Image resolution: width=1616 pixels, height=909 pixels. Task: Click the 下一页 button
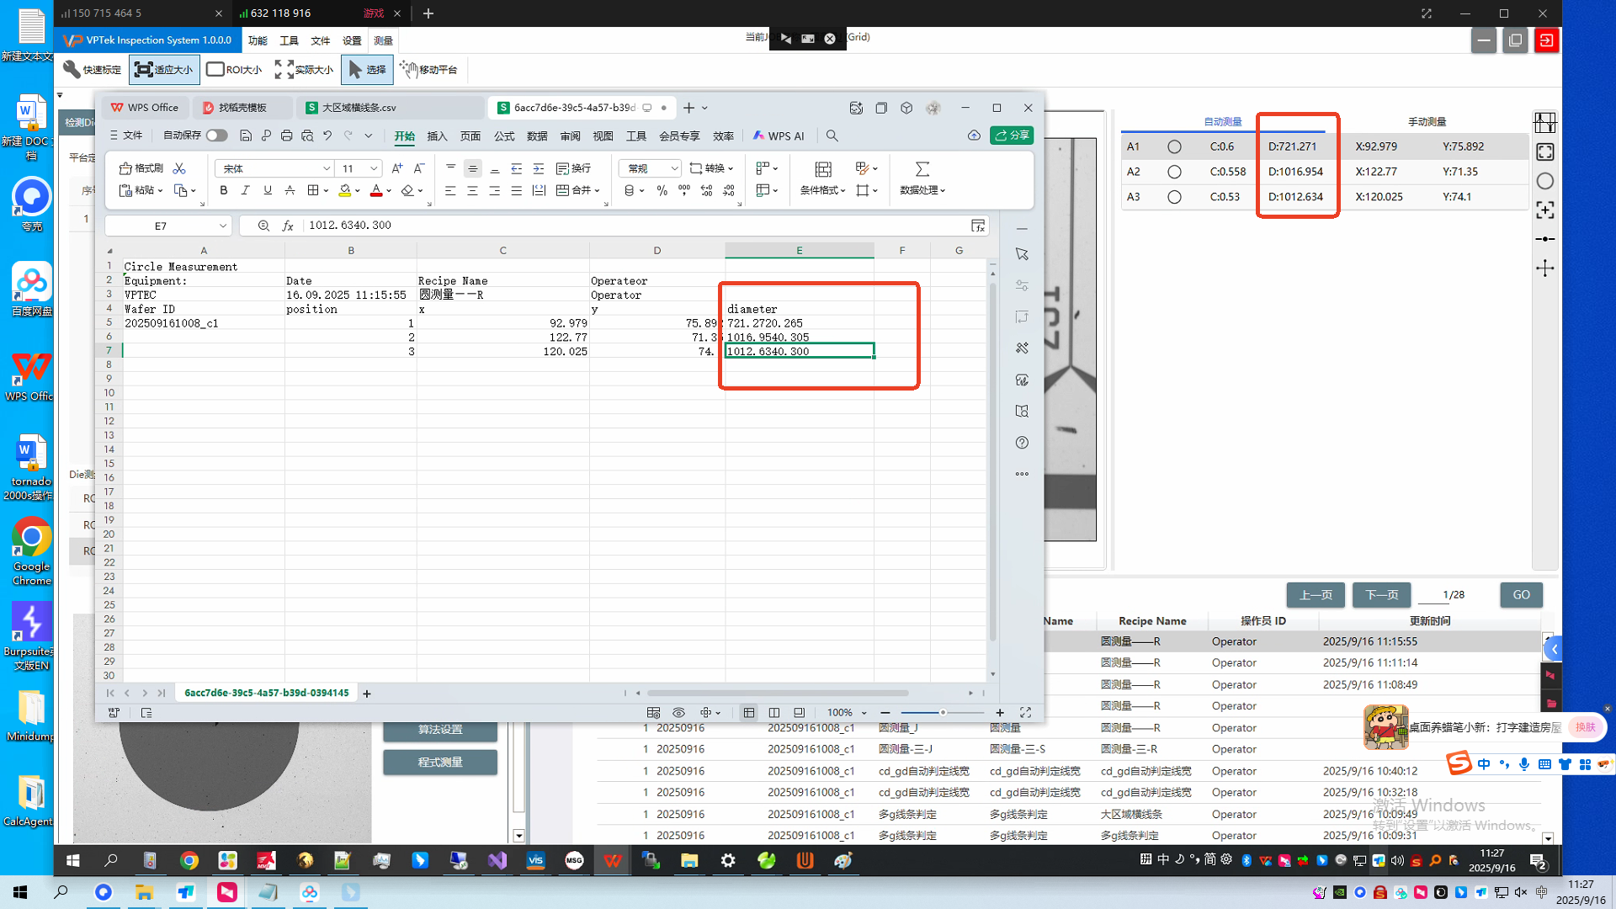click(x=1381, y=595)
